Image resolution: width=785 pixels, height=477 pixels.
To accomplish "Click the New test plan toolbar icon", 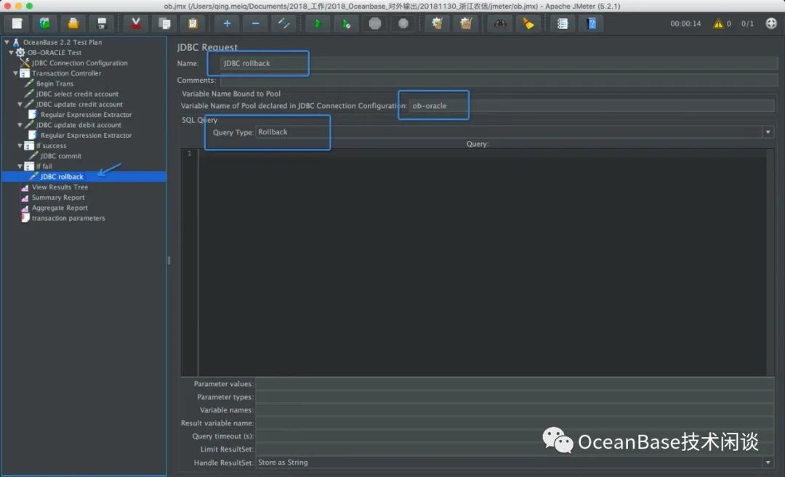I will point(17,23).
